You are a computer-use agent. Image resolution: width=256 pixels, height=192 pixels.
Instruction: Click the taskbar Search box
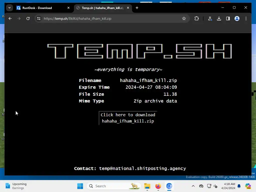coord(114,186)
